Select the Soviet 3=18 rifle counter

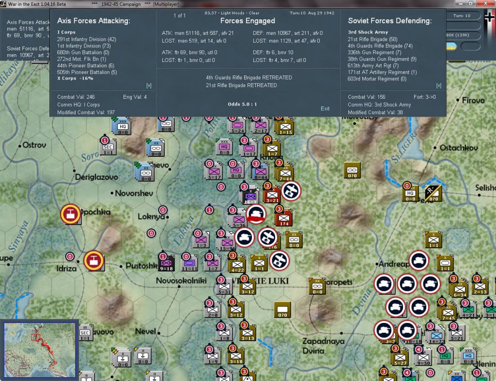coord(236,356)
